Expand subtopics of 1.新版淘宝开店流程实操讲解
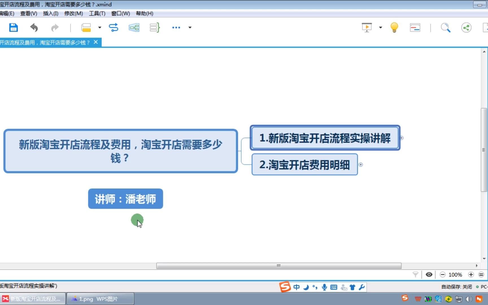Image resolution: width=488 pixels, height=305 pixels. 402,138
